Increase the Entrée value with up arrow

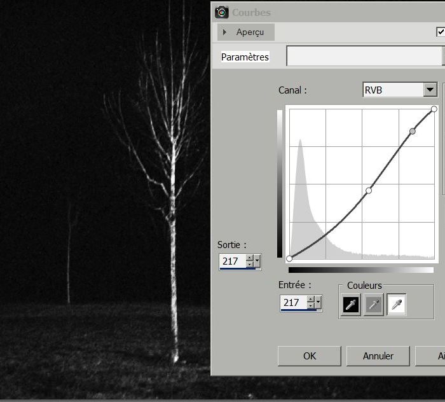pos(310,300)
